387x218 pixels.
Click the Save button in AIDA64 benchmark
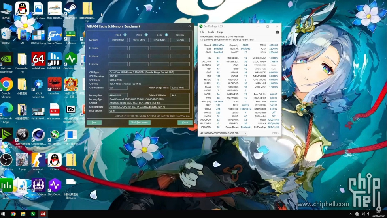click(x=94, y=122)
